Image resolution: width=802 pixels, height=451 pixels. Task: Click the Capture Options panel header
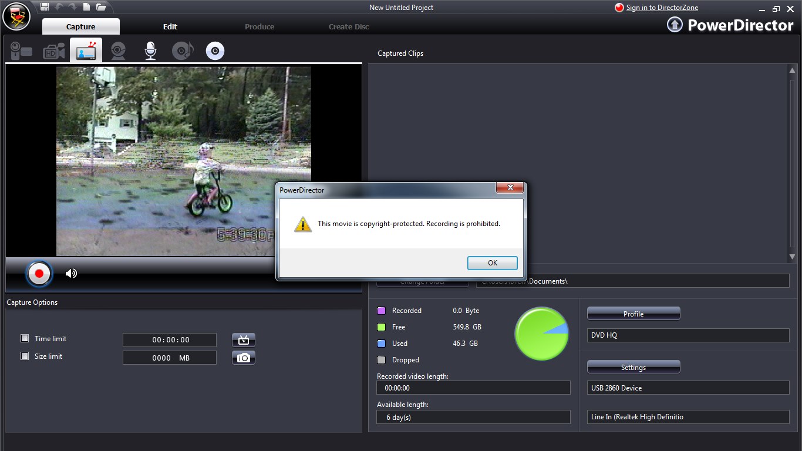(32, 302)
